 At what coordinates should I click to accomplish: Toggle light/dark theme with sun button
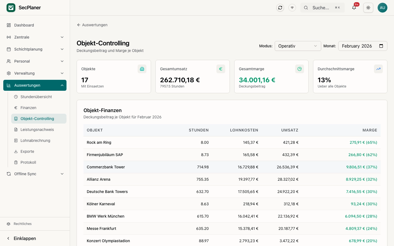(368, 8)
